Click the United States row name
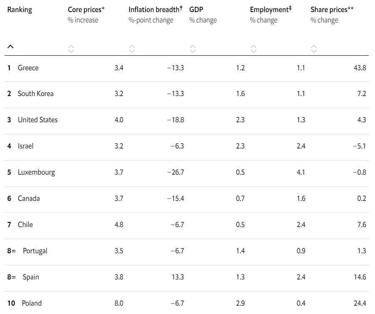This screenshot has height=314, width=375. (37, 120)
